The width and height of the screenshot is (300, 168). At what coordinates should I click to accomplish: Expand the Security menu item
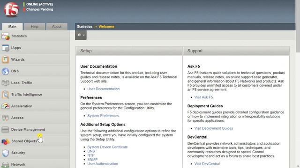point(35,153)
